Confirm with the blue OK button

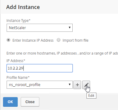coord(10,102)
